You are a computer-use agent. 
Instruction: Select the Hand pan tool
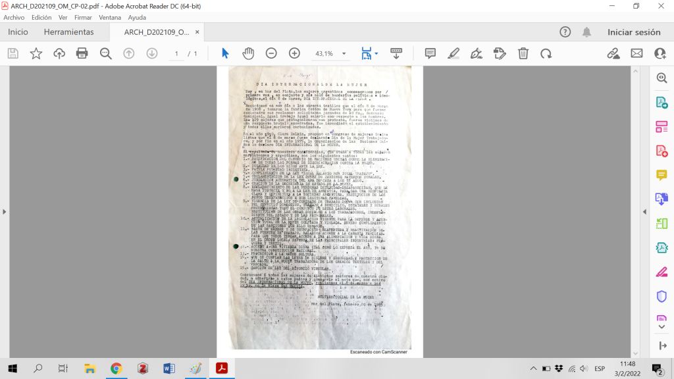248,53
